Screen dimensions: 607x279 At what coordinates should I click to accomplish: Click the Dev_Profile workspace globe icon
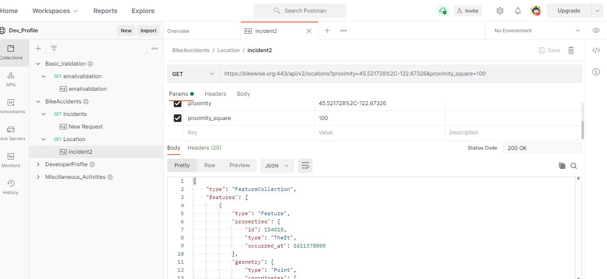3,31
